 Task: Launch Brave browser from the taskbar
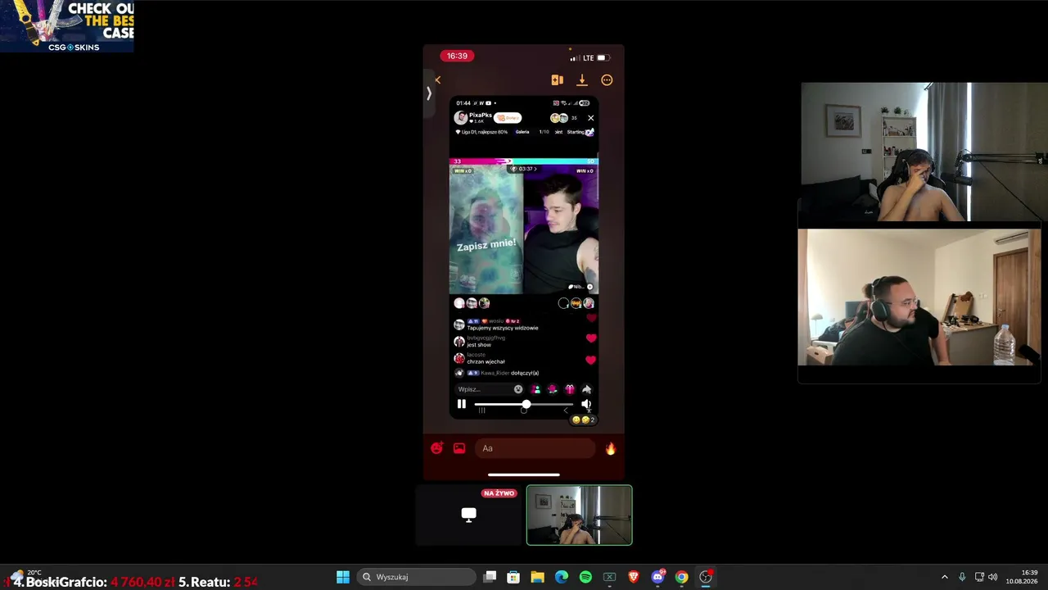(x=634, y=577)
